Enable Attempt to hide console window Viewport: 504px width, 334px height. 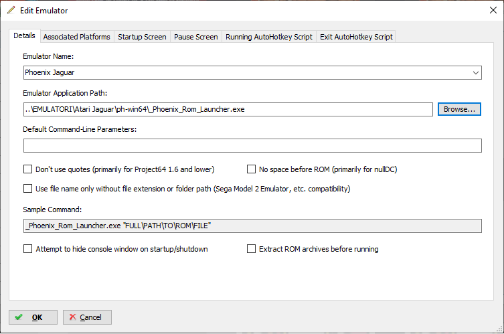coord(28,249)
